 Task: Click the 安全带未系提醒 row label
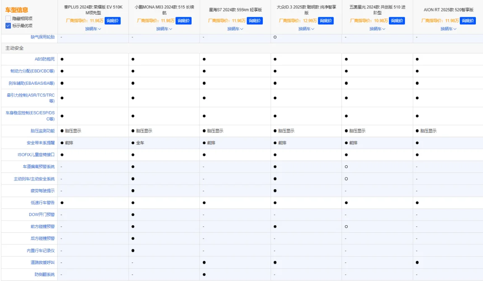[x=41, y=143]
